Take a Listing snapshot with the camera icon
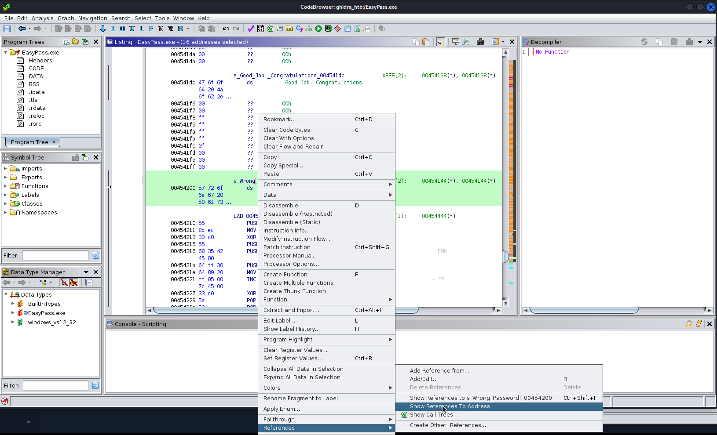This screenshot has width=717, height=435. (480, 42)
